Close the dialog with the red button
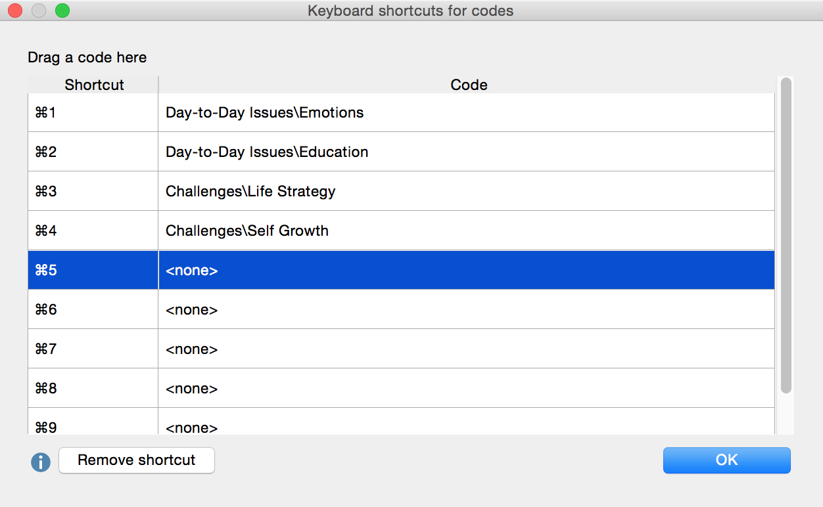Viewport: 823px width, 507px height. point(14,11)
